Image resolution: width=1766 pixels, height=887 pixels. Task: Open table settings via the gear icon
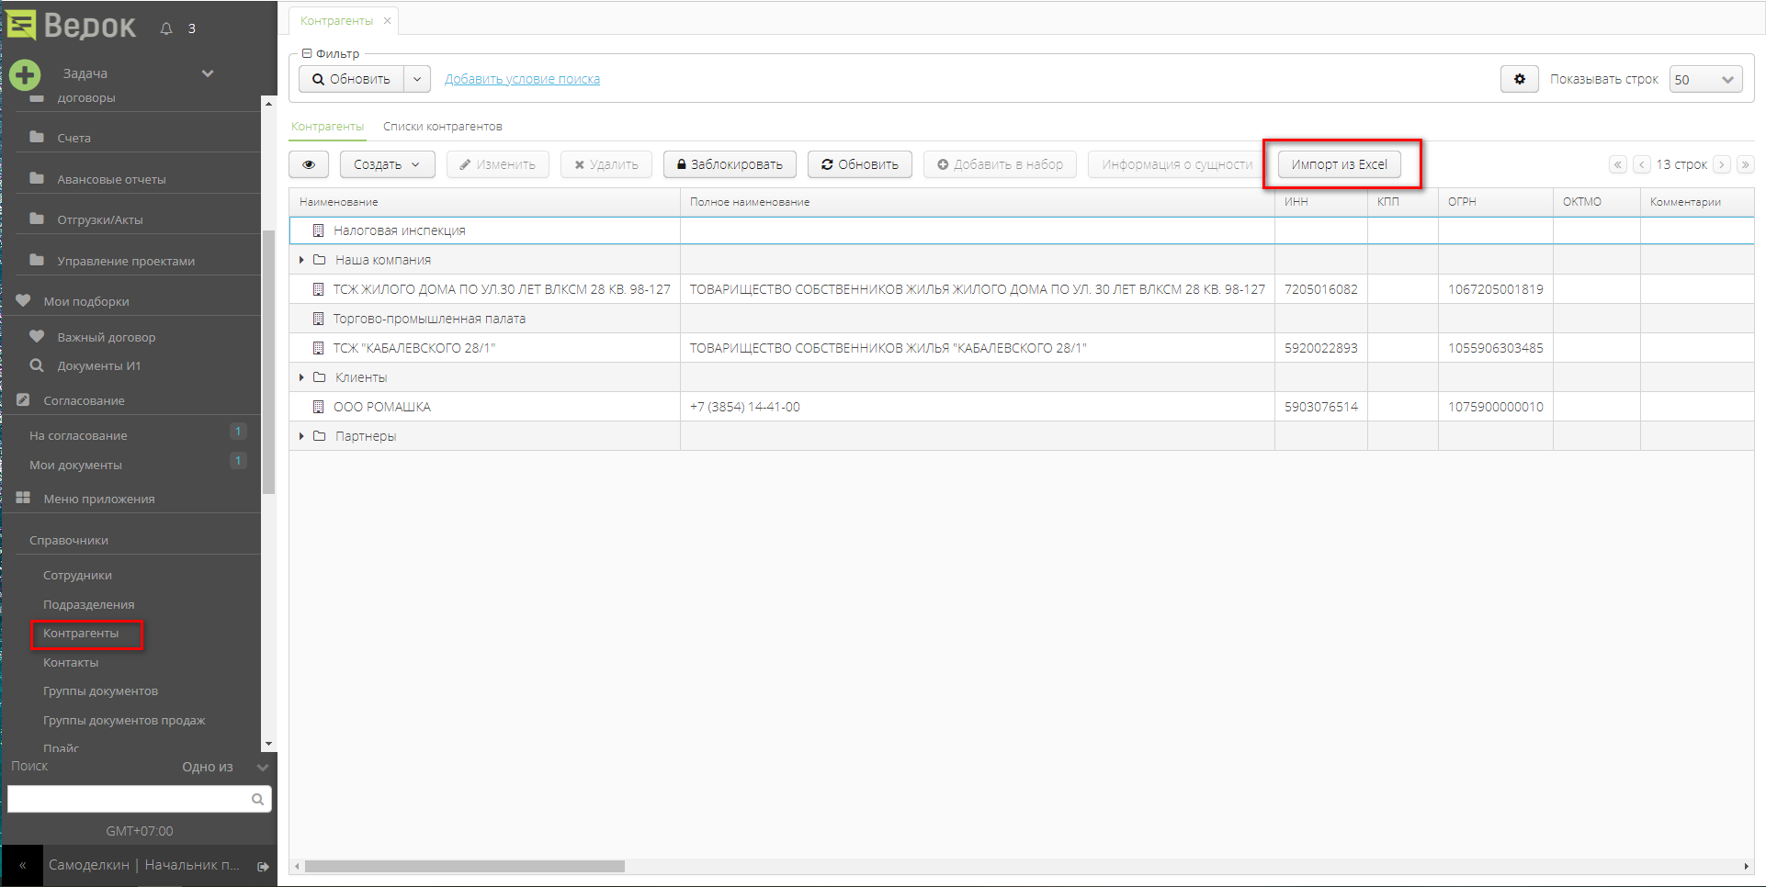pos(1519,79)
